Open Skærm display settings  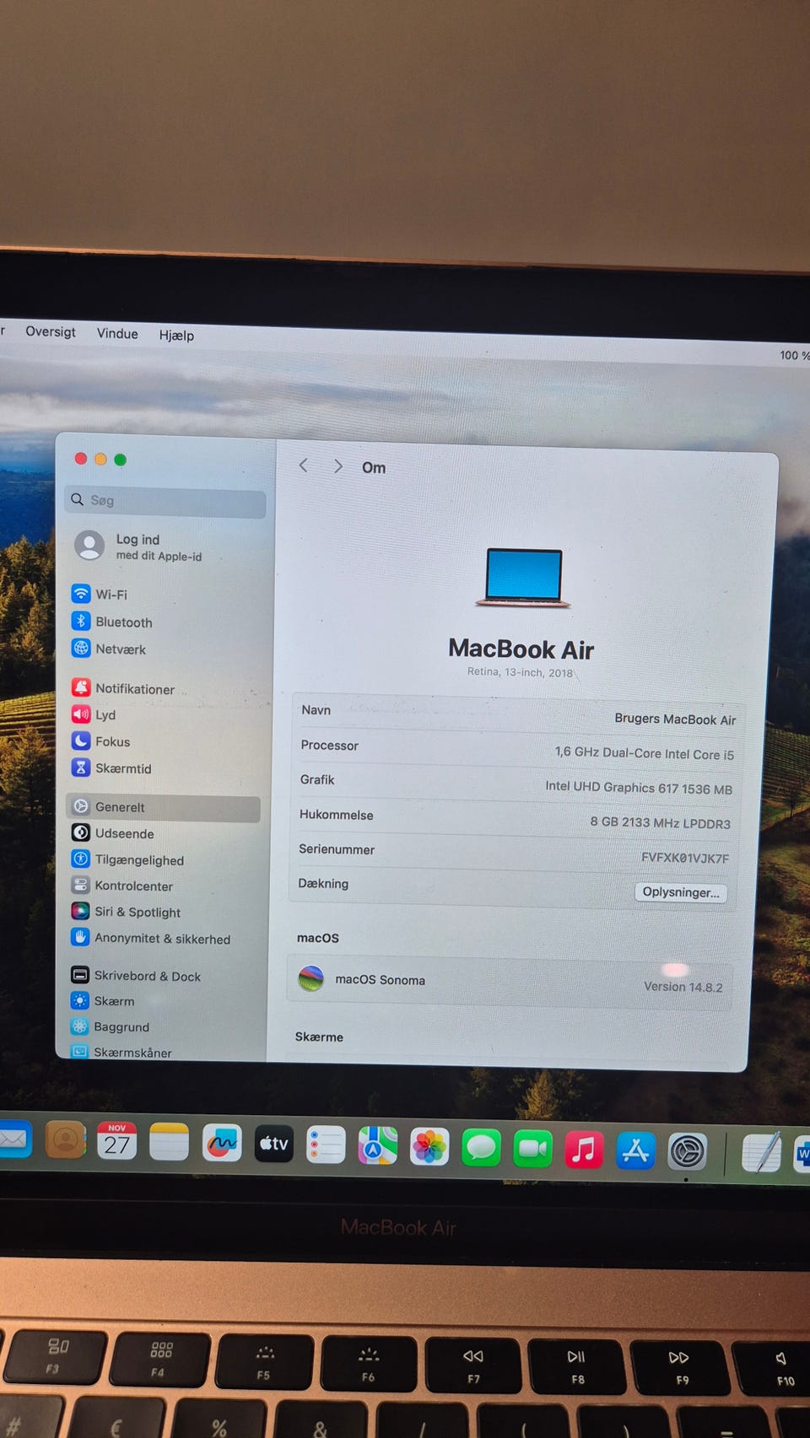pos(103,1001)
